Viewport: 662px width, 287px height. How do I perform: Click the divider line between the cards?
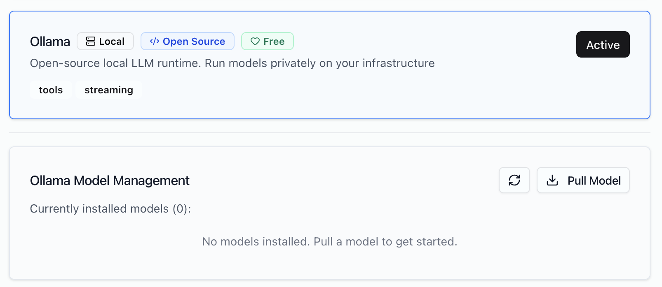(330, 133)
